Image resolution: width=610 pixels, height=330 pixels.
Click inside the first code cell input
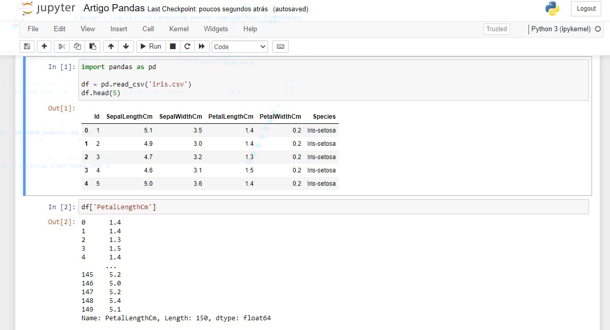pos(333,80)
